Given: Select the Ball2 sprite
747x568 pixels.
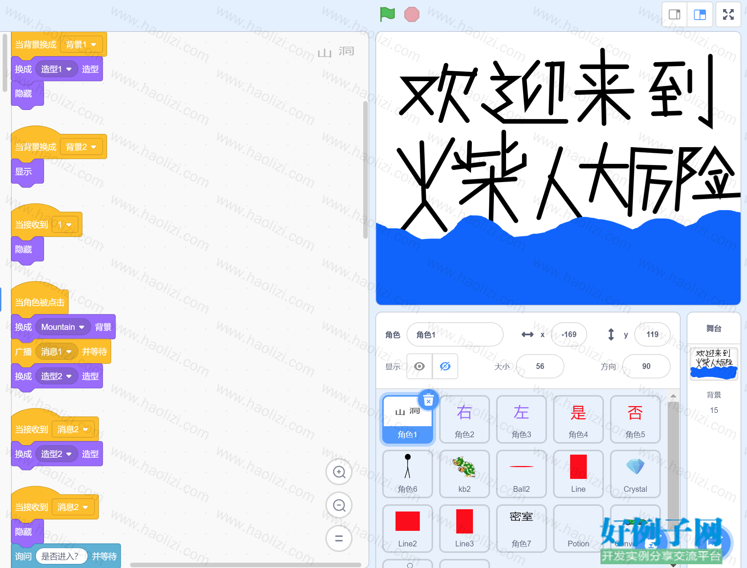Looking at the screenshot, I should [x=521, y=474].
